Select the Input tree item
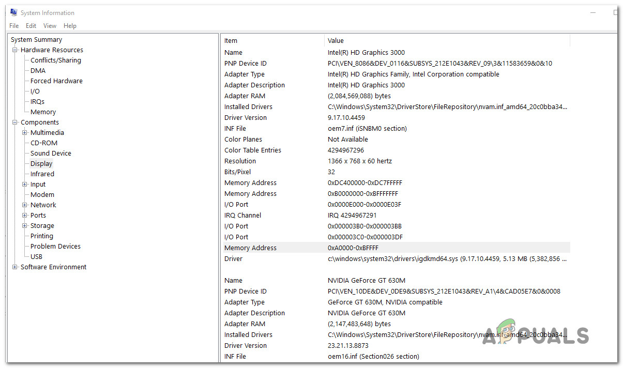 (38, 185)
